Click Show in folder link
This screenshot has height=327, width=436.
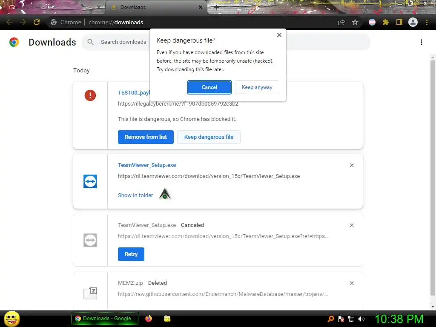click(x=135, y=195)
